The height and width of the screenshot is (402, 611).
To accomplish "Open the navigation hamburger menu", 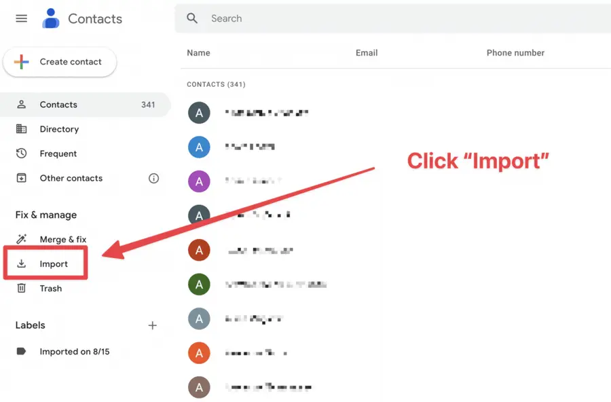I will tap(20, 18).
